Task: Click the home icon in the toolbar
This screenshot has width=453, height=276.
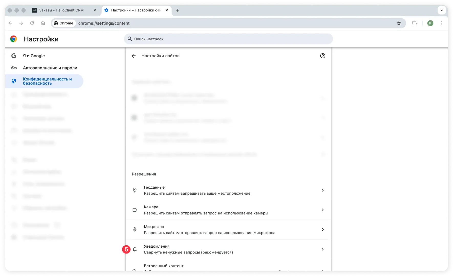Action: [x=43, y=23]
